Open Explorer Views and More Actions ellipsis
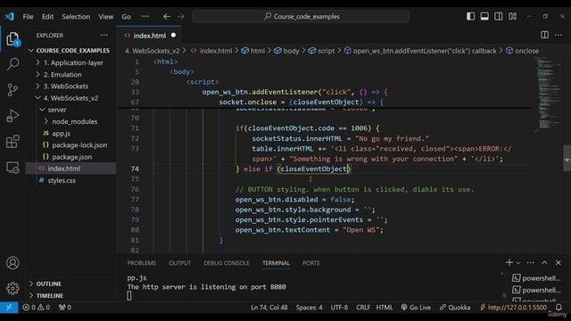571x321 pixels. click(x=104, y=35)
